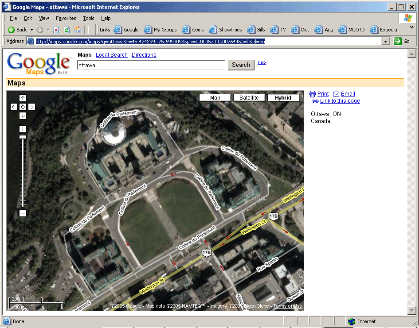The image size is (419, 328).
Task: Click the browser Home icon
Action: pos(78,30)
